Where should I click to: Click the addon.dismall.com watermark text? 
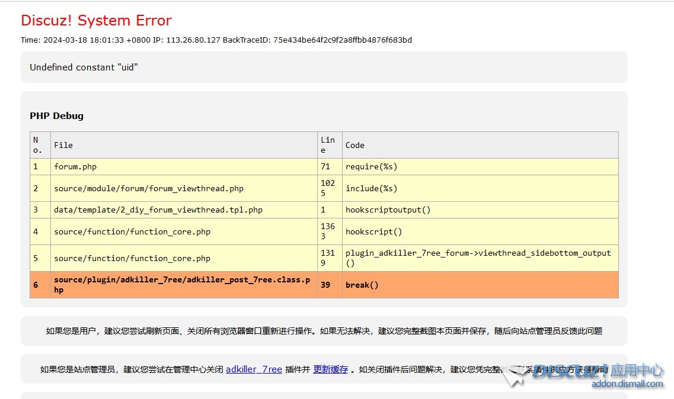pos(627,384)
